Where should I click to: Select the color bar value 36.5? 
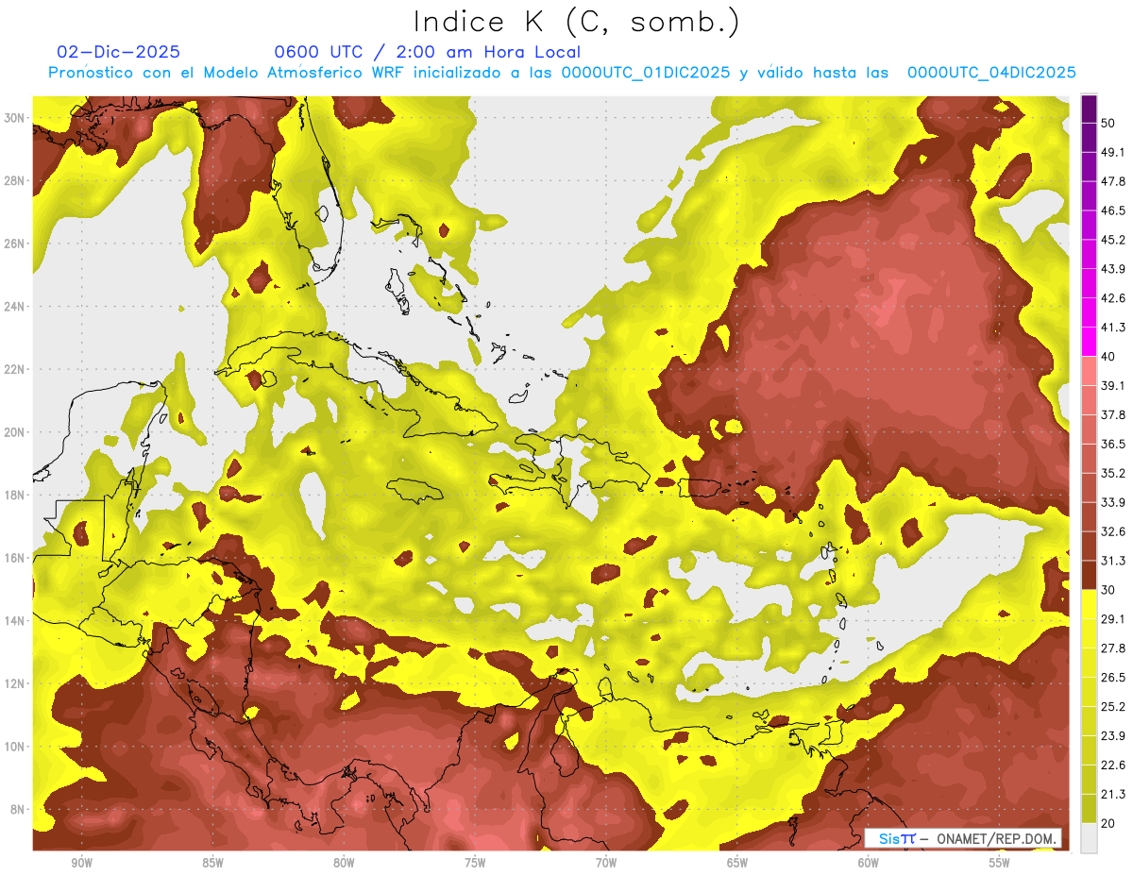pyautogui.click(x=1113, y=444)
